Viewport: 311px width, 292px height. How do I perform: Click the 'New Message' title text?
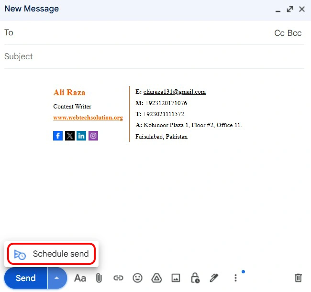pyautogui.click(x=32, y=9)
